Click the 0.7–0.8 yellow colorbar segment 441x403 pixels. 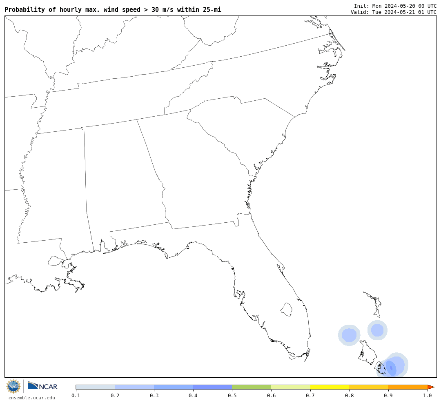[330, 387]
